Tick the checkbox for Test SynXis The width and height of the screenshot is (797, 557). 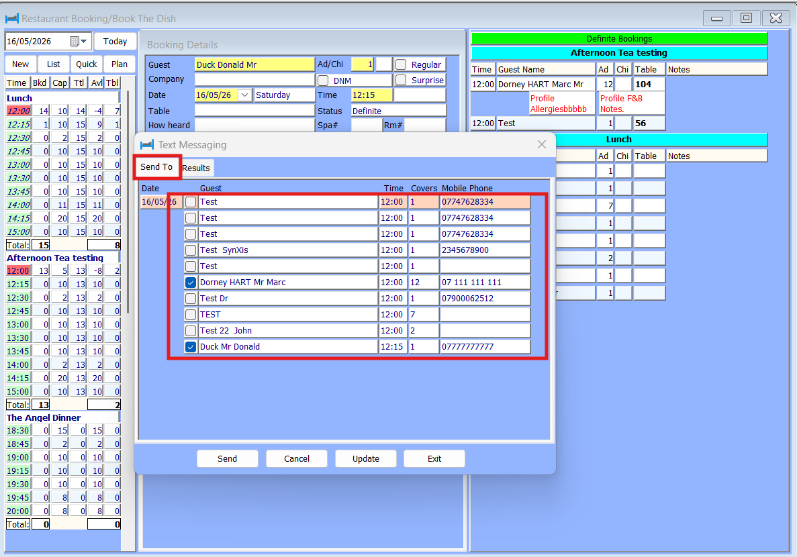pyautogui.click(x=191, y=250)
